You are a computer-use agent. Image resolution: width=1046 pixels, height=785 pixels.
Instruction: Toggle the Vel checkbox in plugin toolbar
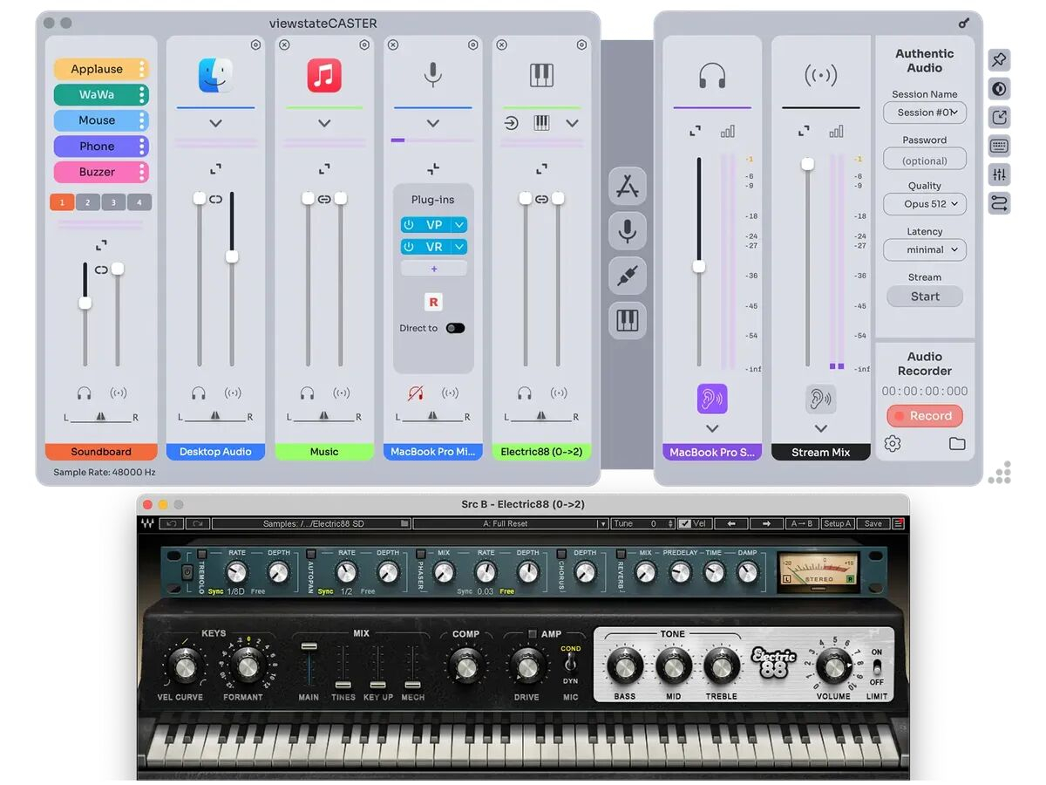pos(685,523)
